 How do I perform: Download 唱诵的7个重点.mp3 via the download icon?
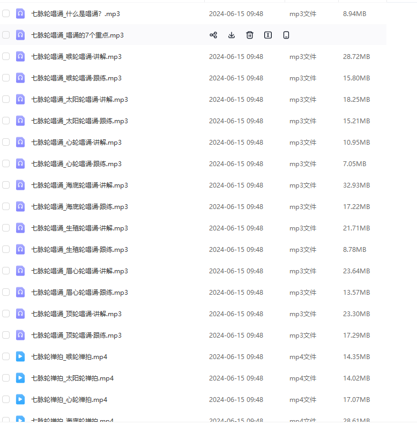[232, 35]
